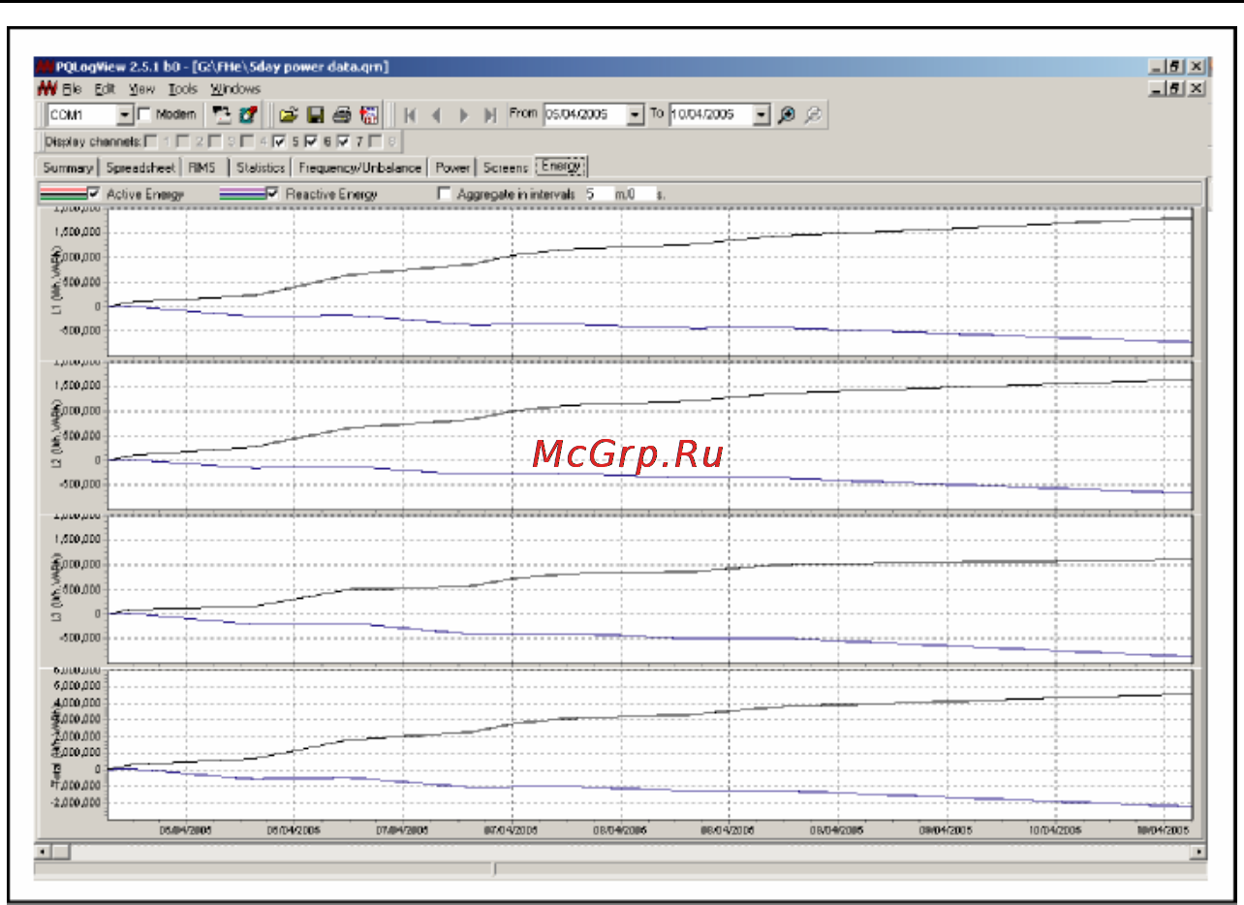
Task: Switch to the Power tab
Action: 452,168
